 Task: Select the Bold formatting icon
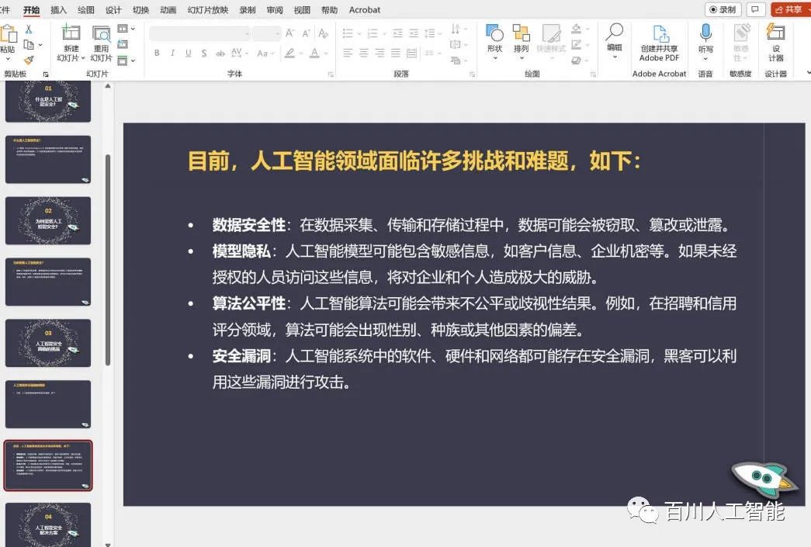coord(158,53)
